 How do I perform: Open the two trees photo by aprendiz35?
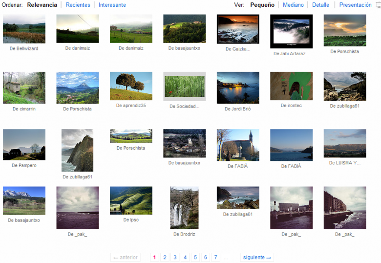click(131, 86)
